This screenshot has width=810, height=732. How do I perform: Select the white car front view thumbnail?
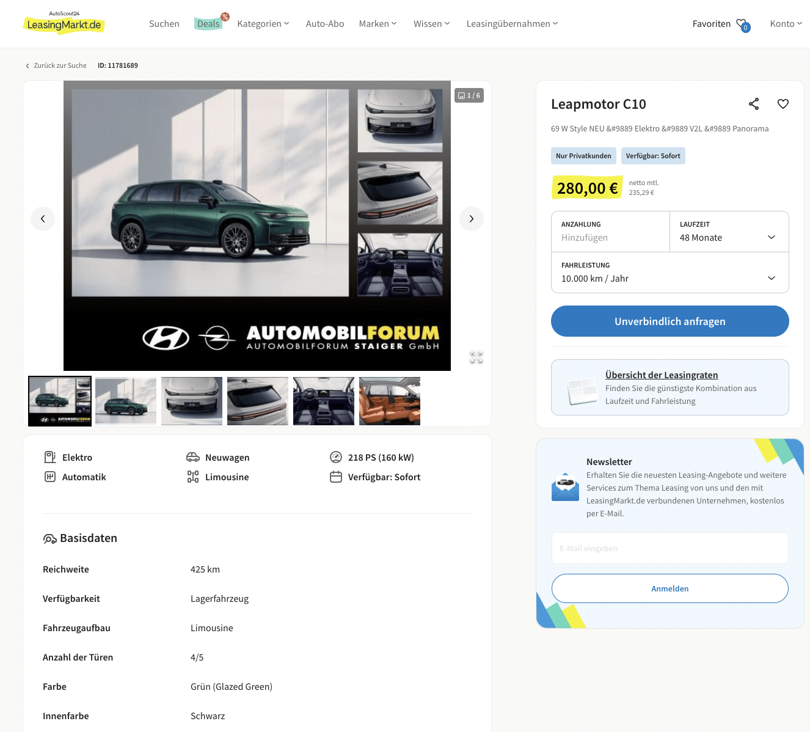pyautogui.click(x=192, y=401)
